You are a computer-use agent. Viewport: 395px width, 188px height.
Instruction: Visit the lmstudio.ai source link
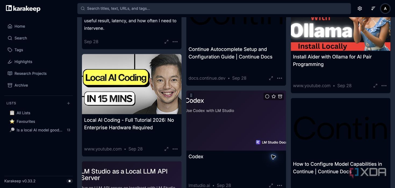point(199,186)
